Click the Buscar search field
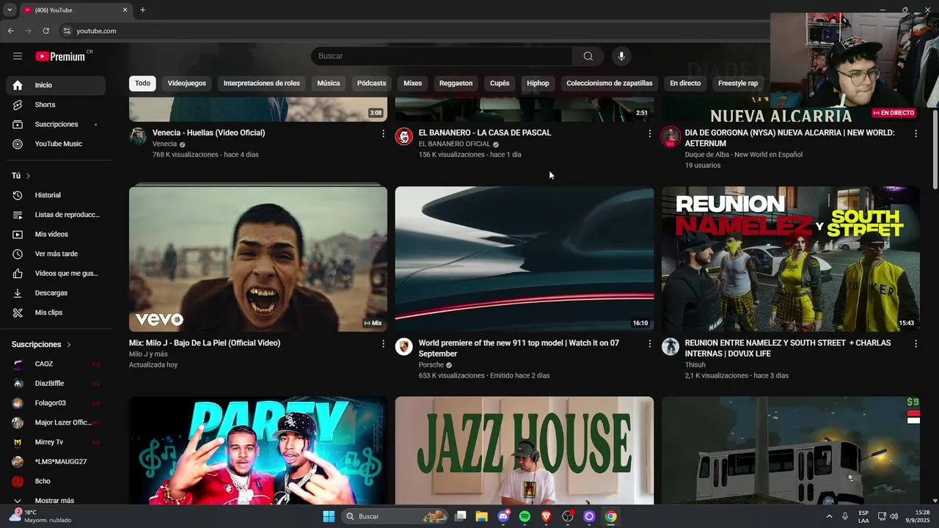 point(442,56)
